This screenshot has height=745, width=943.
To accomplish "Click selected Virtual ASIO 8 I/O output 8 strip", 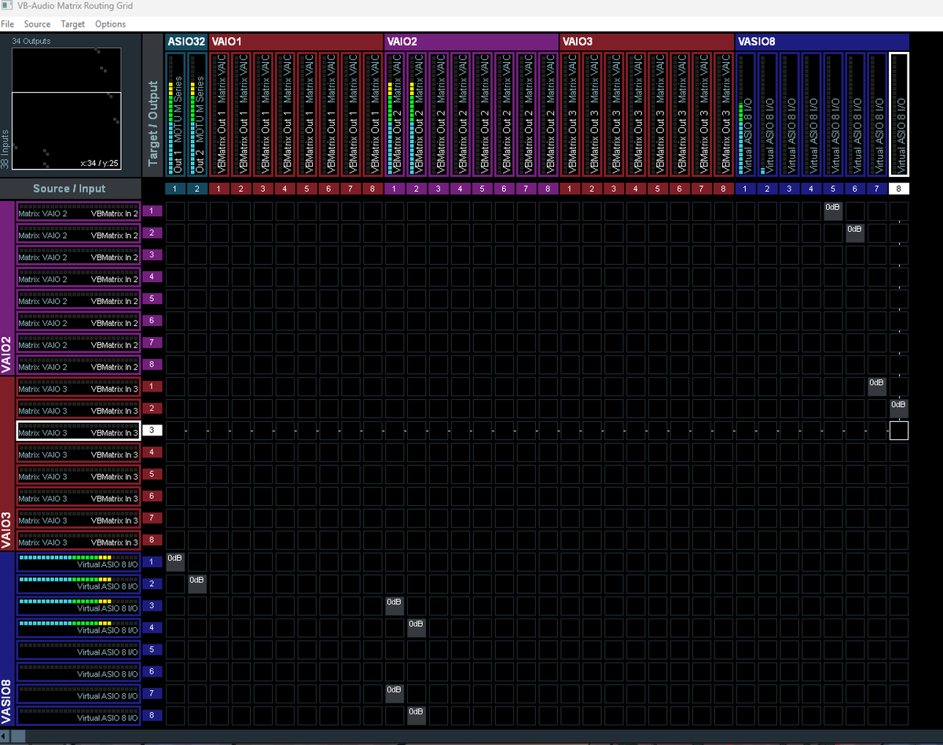I will [x=899, y=114].
